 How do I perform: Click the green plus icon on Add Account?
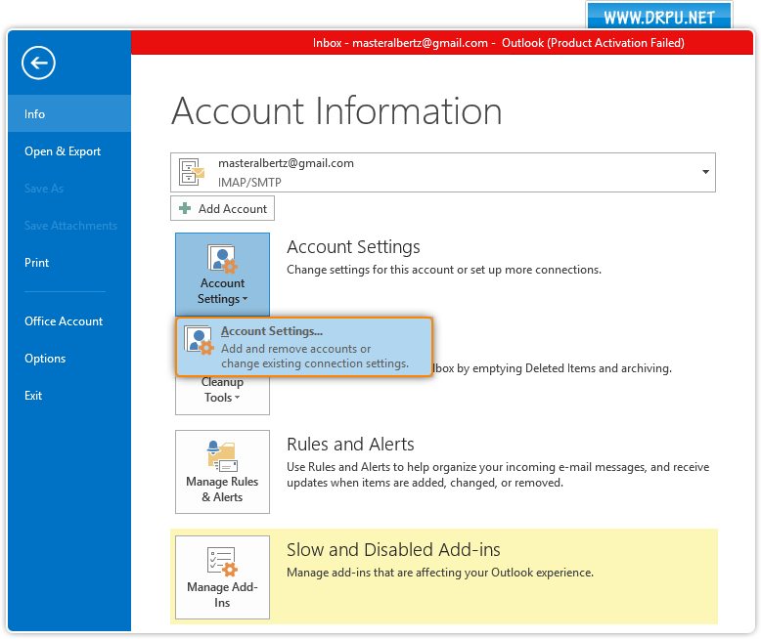coord(185,208)
